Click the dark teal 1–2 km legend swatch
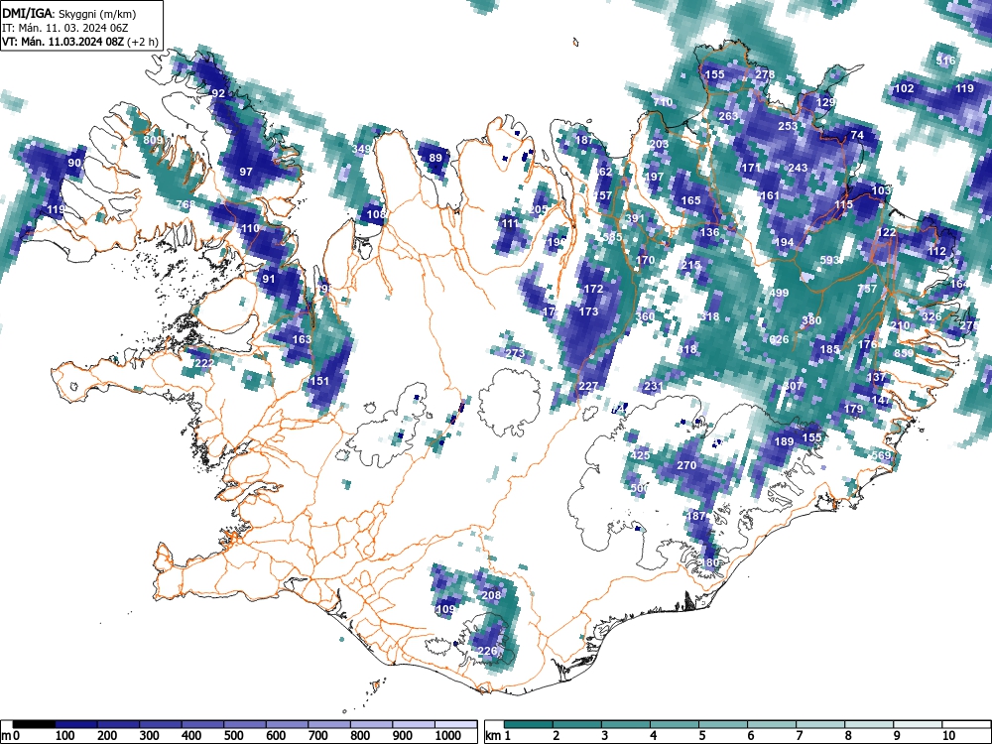Image resolution: width=992 pixels, height=744 pixels. point(529,724)
